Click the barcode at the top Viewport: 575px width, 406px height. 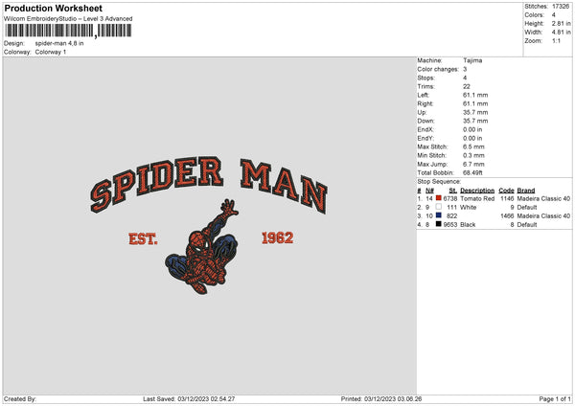pyautogui.click(x=68, y=31)
